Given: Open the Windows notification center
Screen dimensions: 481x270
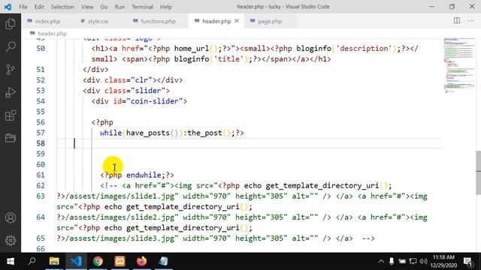Looking at the screenshot, I should pyautogui.click(x=467, y=262).
